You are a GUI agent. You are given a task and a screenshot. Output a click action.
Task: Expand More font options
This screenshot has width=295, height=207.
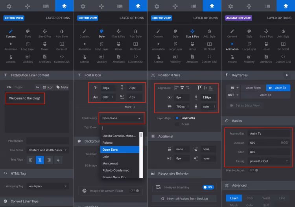[x=130, y=107]
